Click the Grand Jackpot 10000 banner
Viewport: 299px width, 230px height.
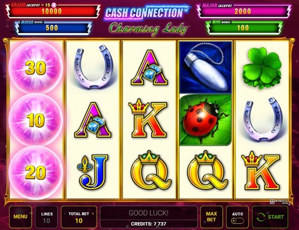click(52, 10)
